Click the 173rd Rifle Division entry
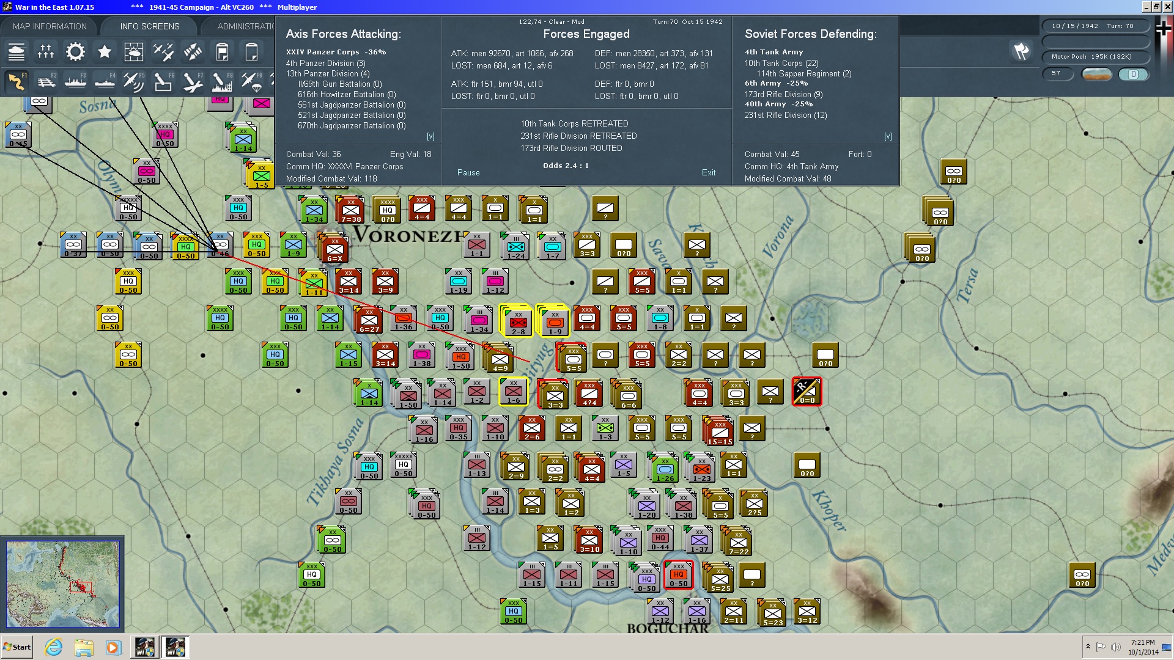 784,95
